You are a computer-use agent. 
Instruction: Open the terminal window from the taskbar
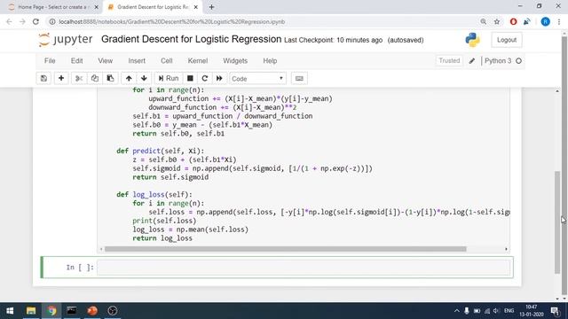point(71,311)
